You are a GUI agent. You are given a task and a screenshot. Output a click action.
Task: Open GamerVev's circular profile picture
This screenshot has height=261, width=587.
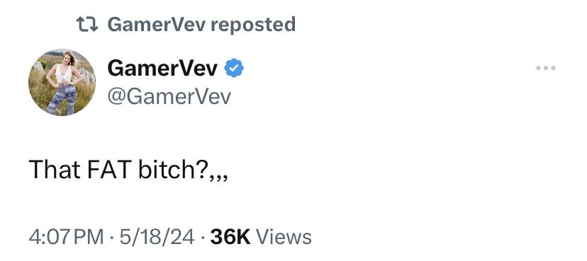[x=62, y=82]
